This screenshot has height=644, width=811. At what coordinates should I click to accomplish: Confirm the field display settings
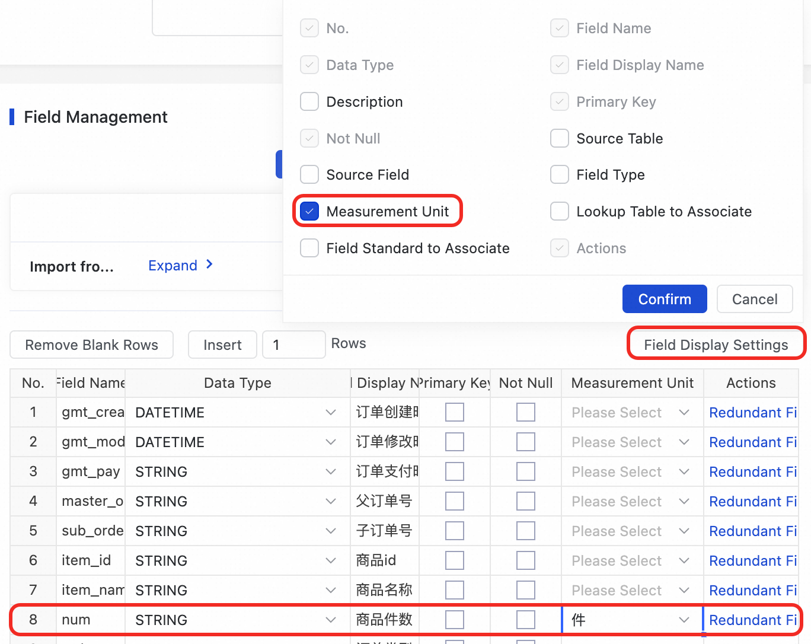coord(665,299)
